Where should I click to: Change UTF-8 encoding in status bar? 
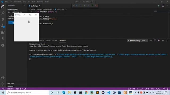tap(147, 89)
